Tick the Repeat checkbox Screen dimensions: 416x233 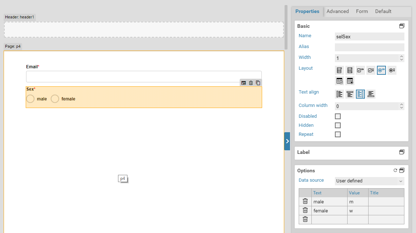(338, 134)
